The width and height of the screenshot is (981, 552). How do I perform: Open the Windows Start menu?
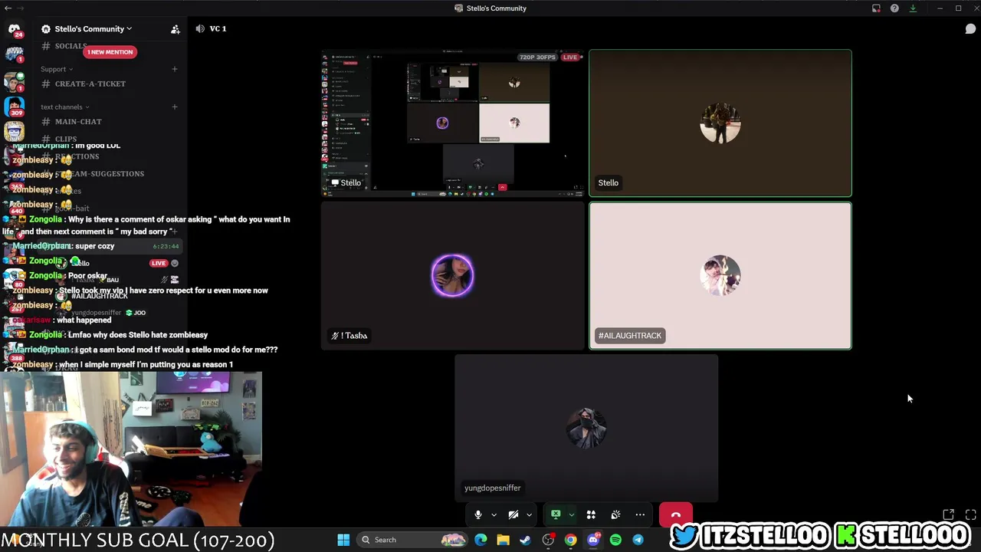coord(343,540)
